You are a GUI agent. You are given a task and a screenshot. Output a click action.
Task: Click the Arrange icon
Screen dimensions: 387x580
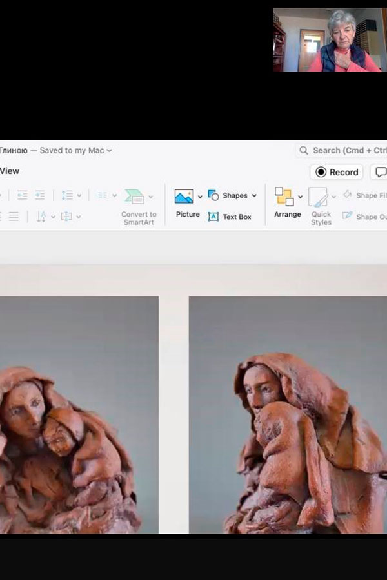point(284,197)
